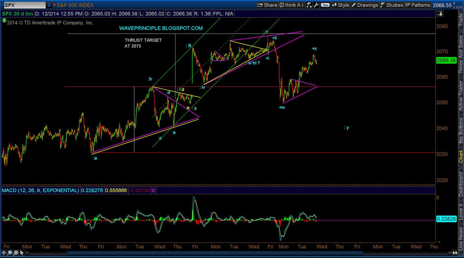The image size is (464, 258).
Task: Click the horizontal time scrollbar thumb
Action: tap(215, 253)
